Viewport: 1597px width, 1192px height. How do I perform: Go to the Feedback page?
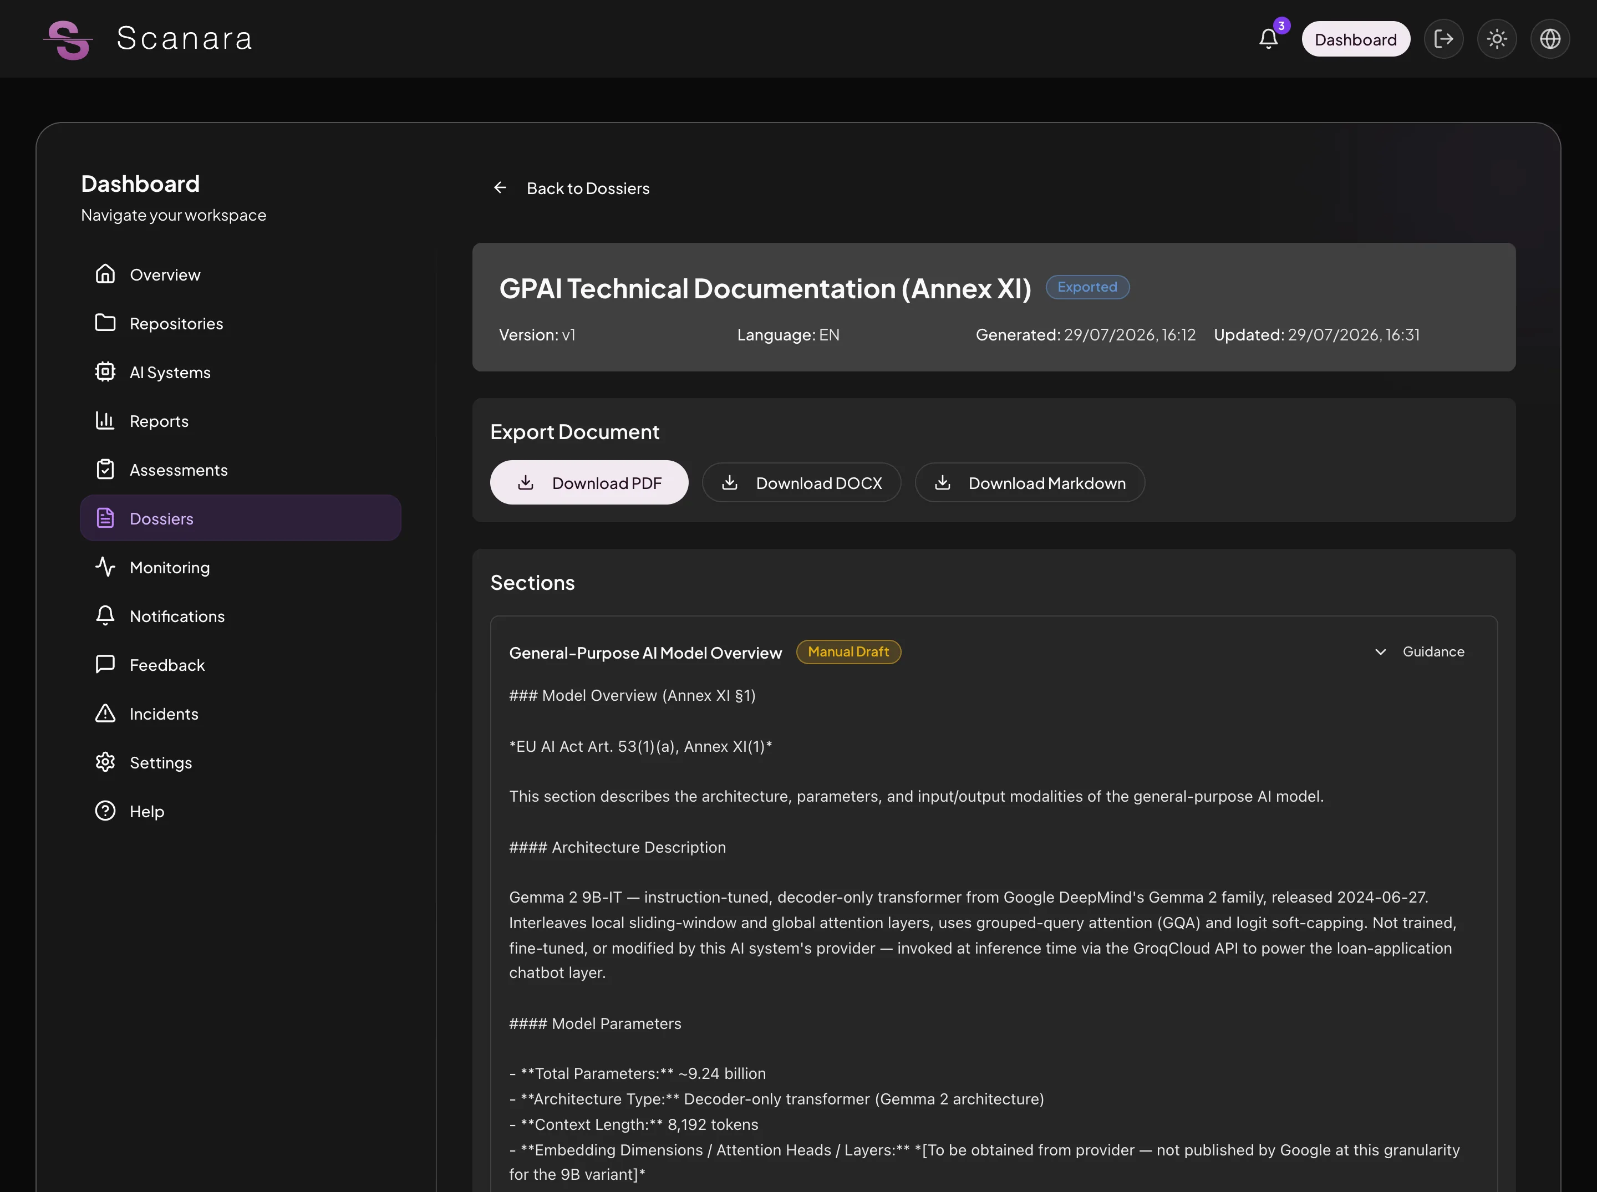click(240, 665)
